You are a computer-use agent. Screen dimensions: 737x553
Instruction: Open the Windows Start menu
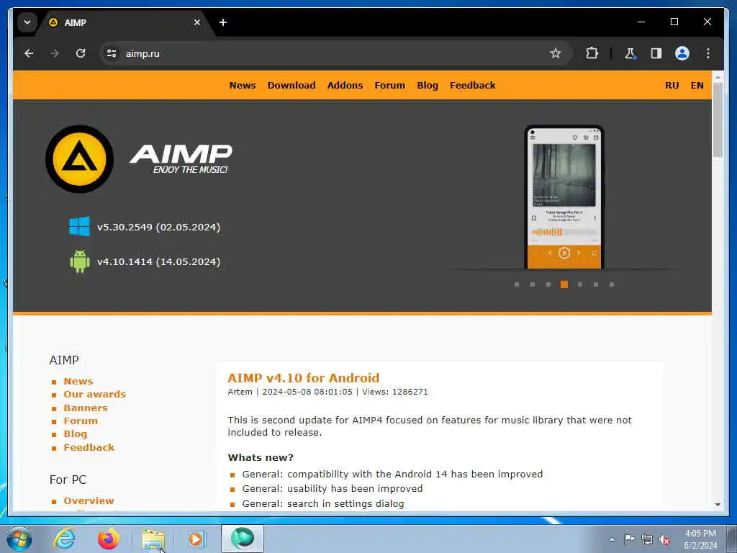pos(19,539)
